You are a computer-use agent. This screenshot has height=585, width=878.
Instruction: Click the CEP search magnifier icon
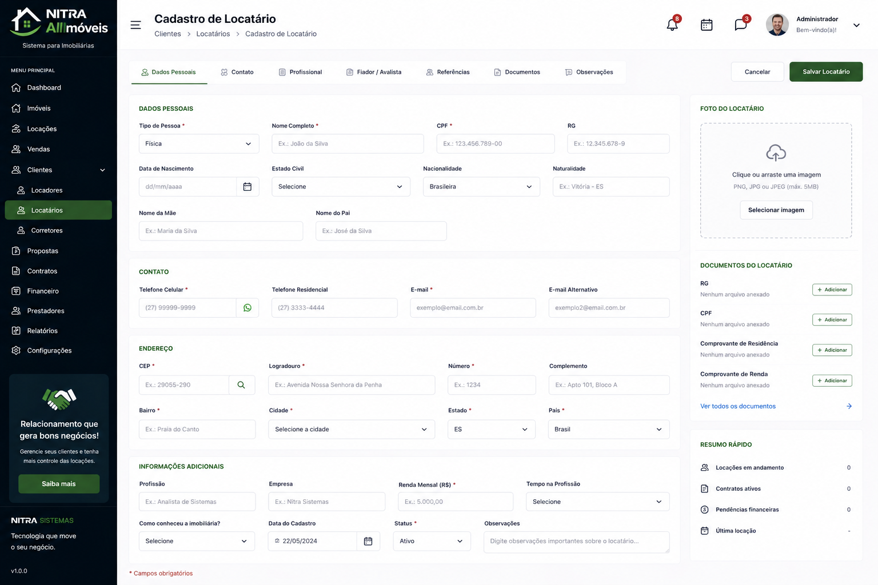(241, 385)
